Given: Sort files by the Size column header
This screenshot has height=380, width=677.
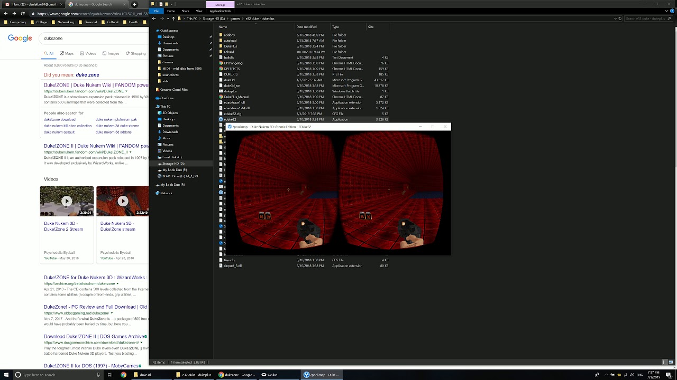Looking at the screenshot, I should (378, 27).
